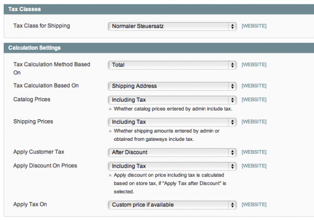Click the Tax Class for Shipping field label
This screenshot has height=220, width=314.
coord(42,26)
